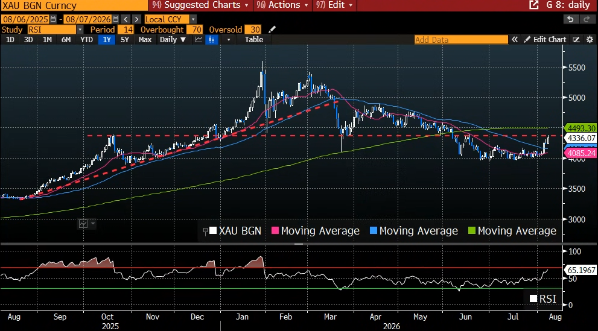The height and width of the screenshot is (331, 598).
Task: Select 5Y time range
Action: pyautogui.click(x=125, y=40)
